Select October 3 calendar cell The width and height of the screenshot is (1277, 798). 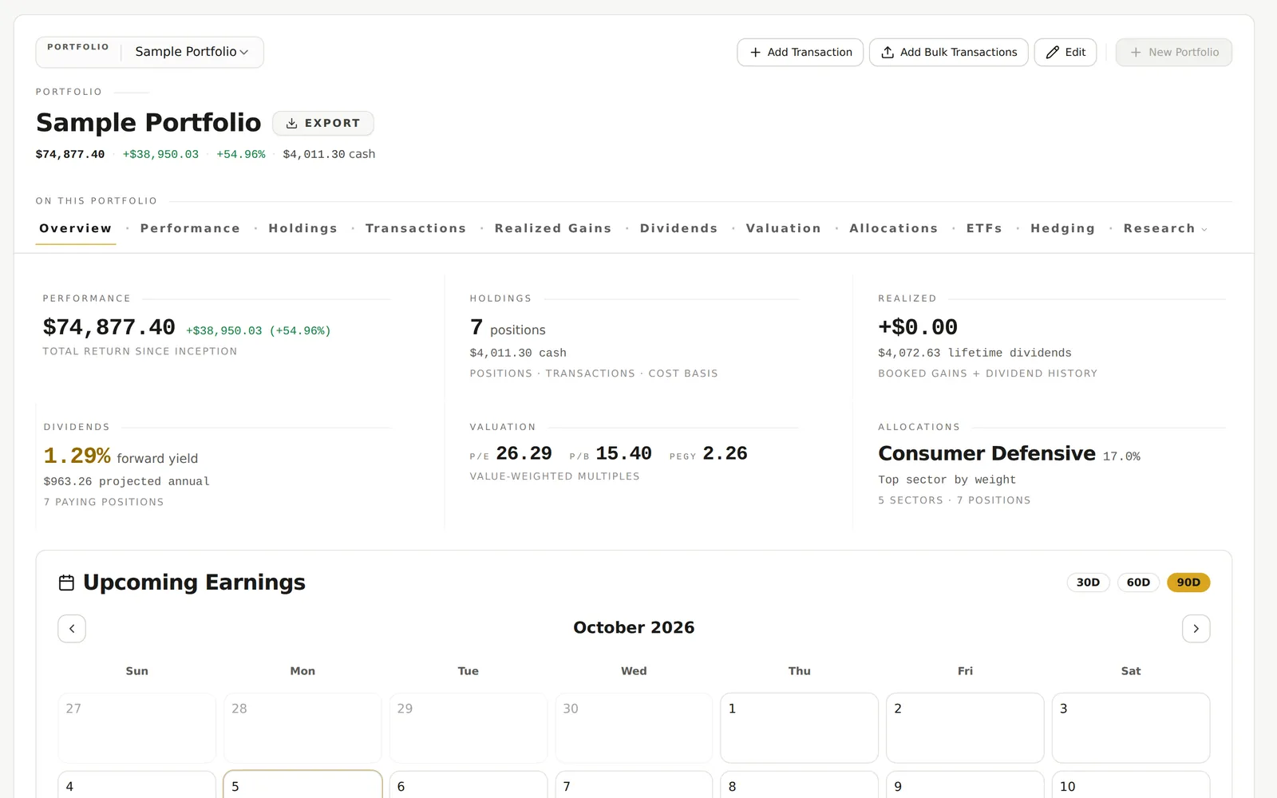1131,728
